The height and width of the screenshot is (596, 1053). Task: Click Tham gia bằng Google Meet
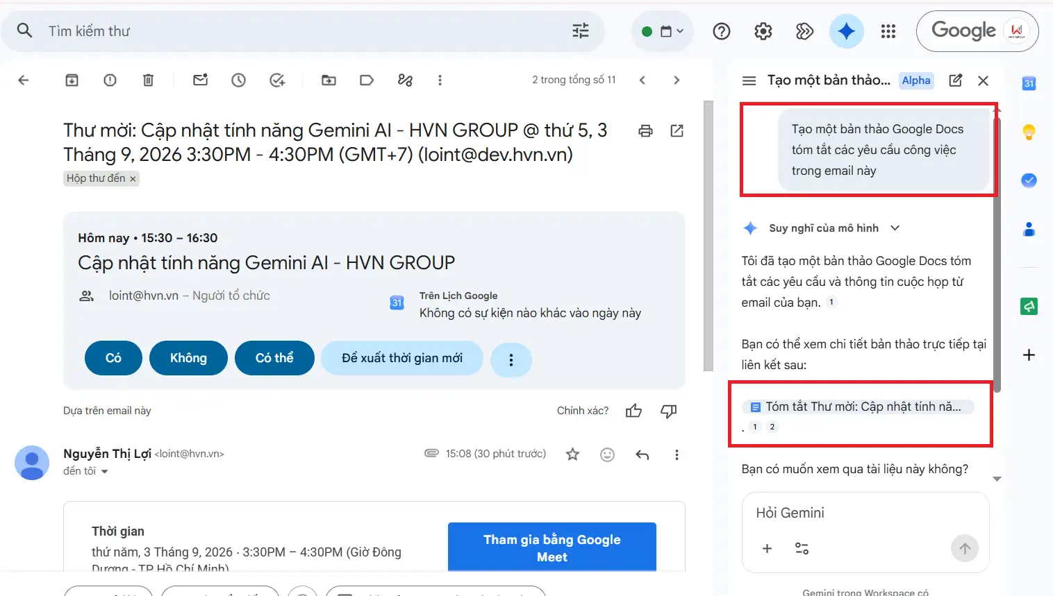click(x=552, y=547)
